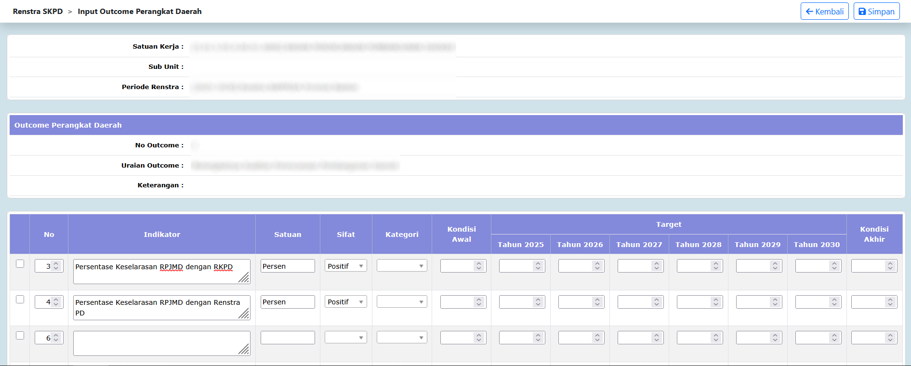The width and height of the screenshot is (911, 366).
Task: Open Kategori dropdown in row 4
Action: [x=401, y=302]
